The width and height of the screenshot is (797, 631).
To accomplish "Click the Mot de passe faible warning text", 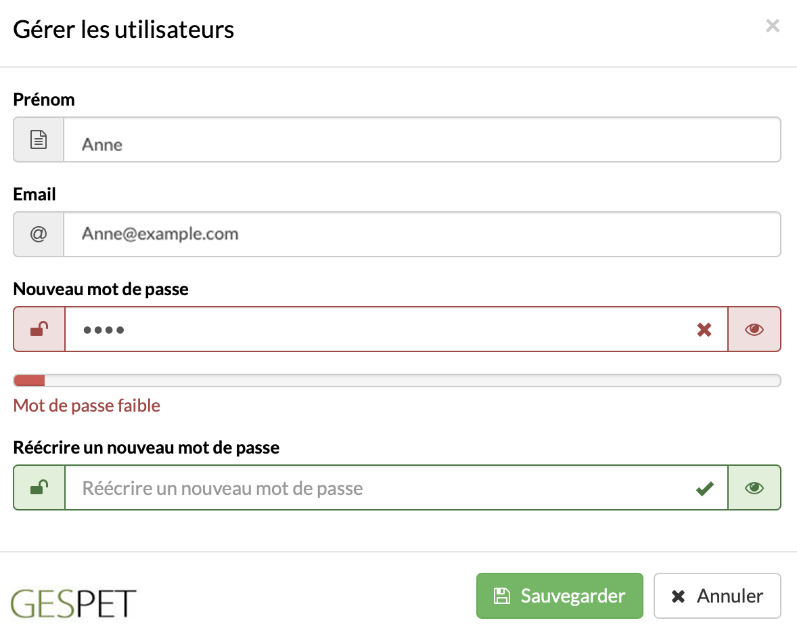I will click(87, 406).
